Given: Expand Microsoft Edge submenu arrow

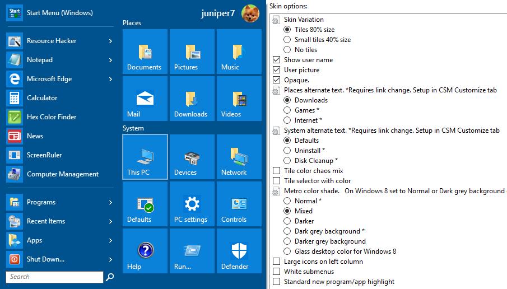Looking at the screenshot, I should click(x=110, y=79).
